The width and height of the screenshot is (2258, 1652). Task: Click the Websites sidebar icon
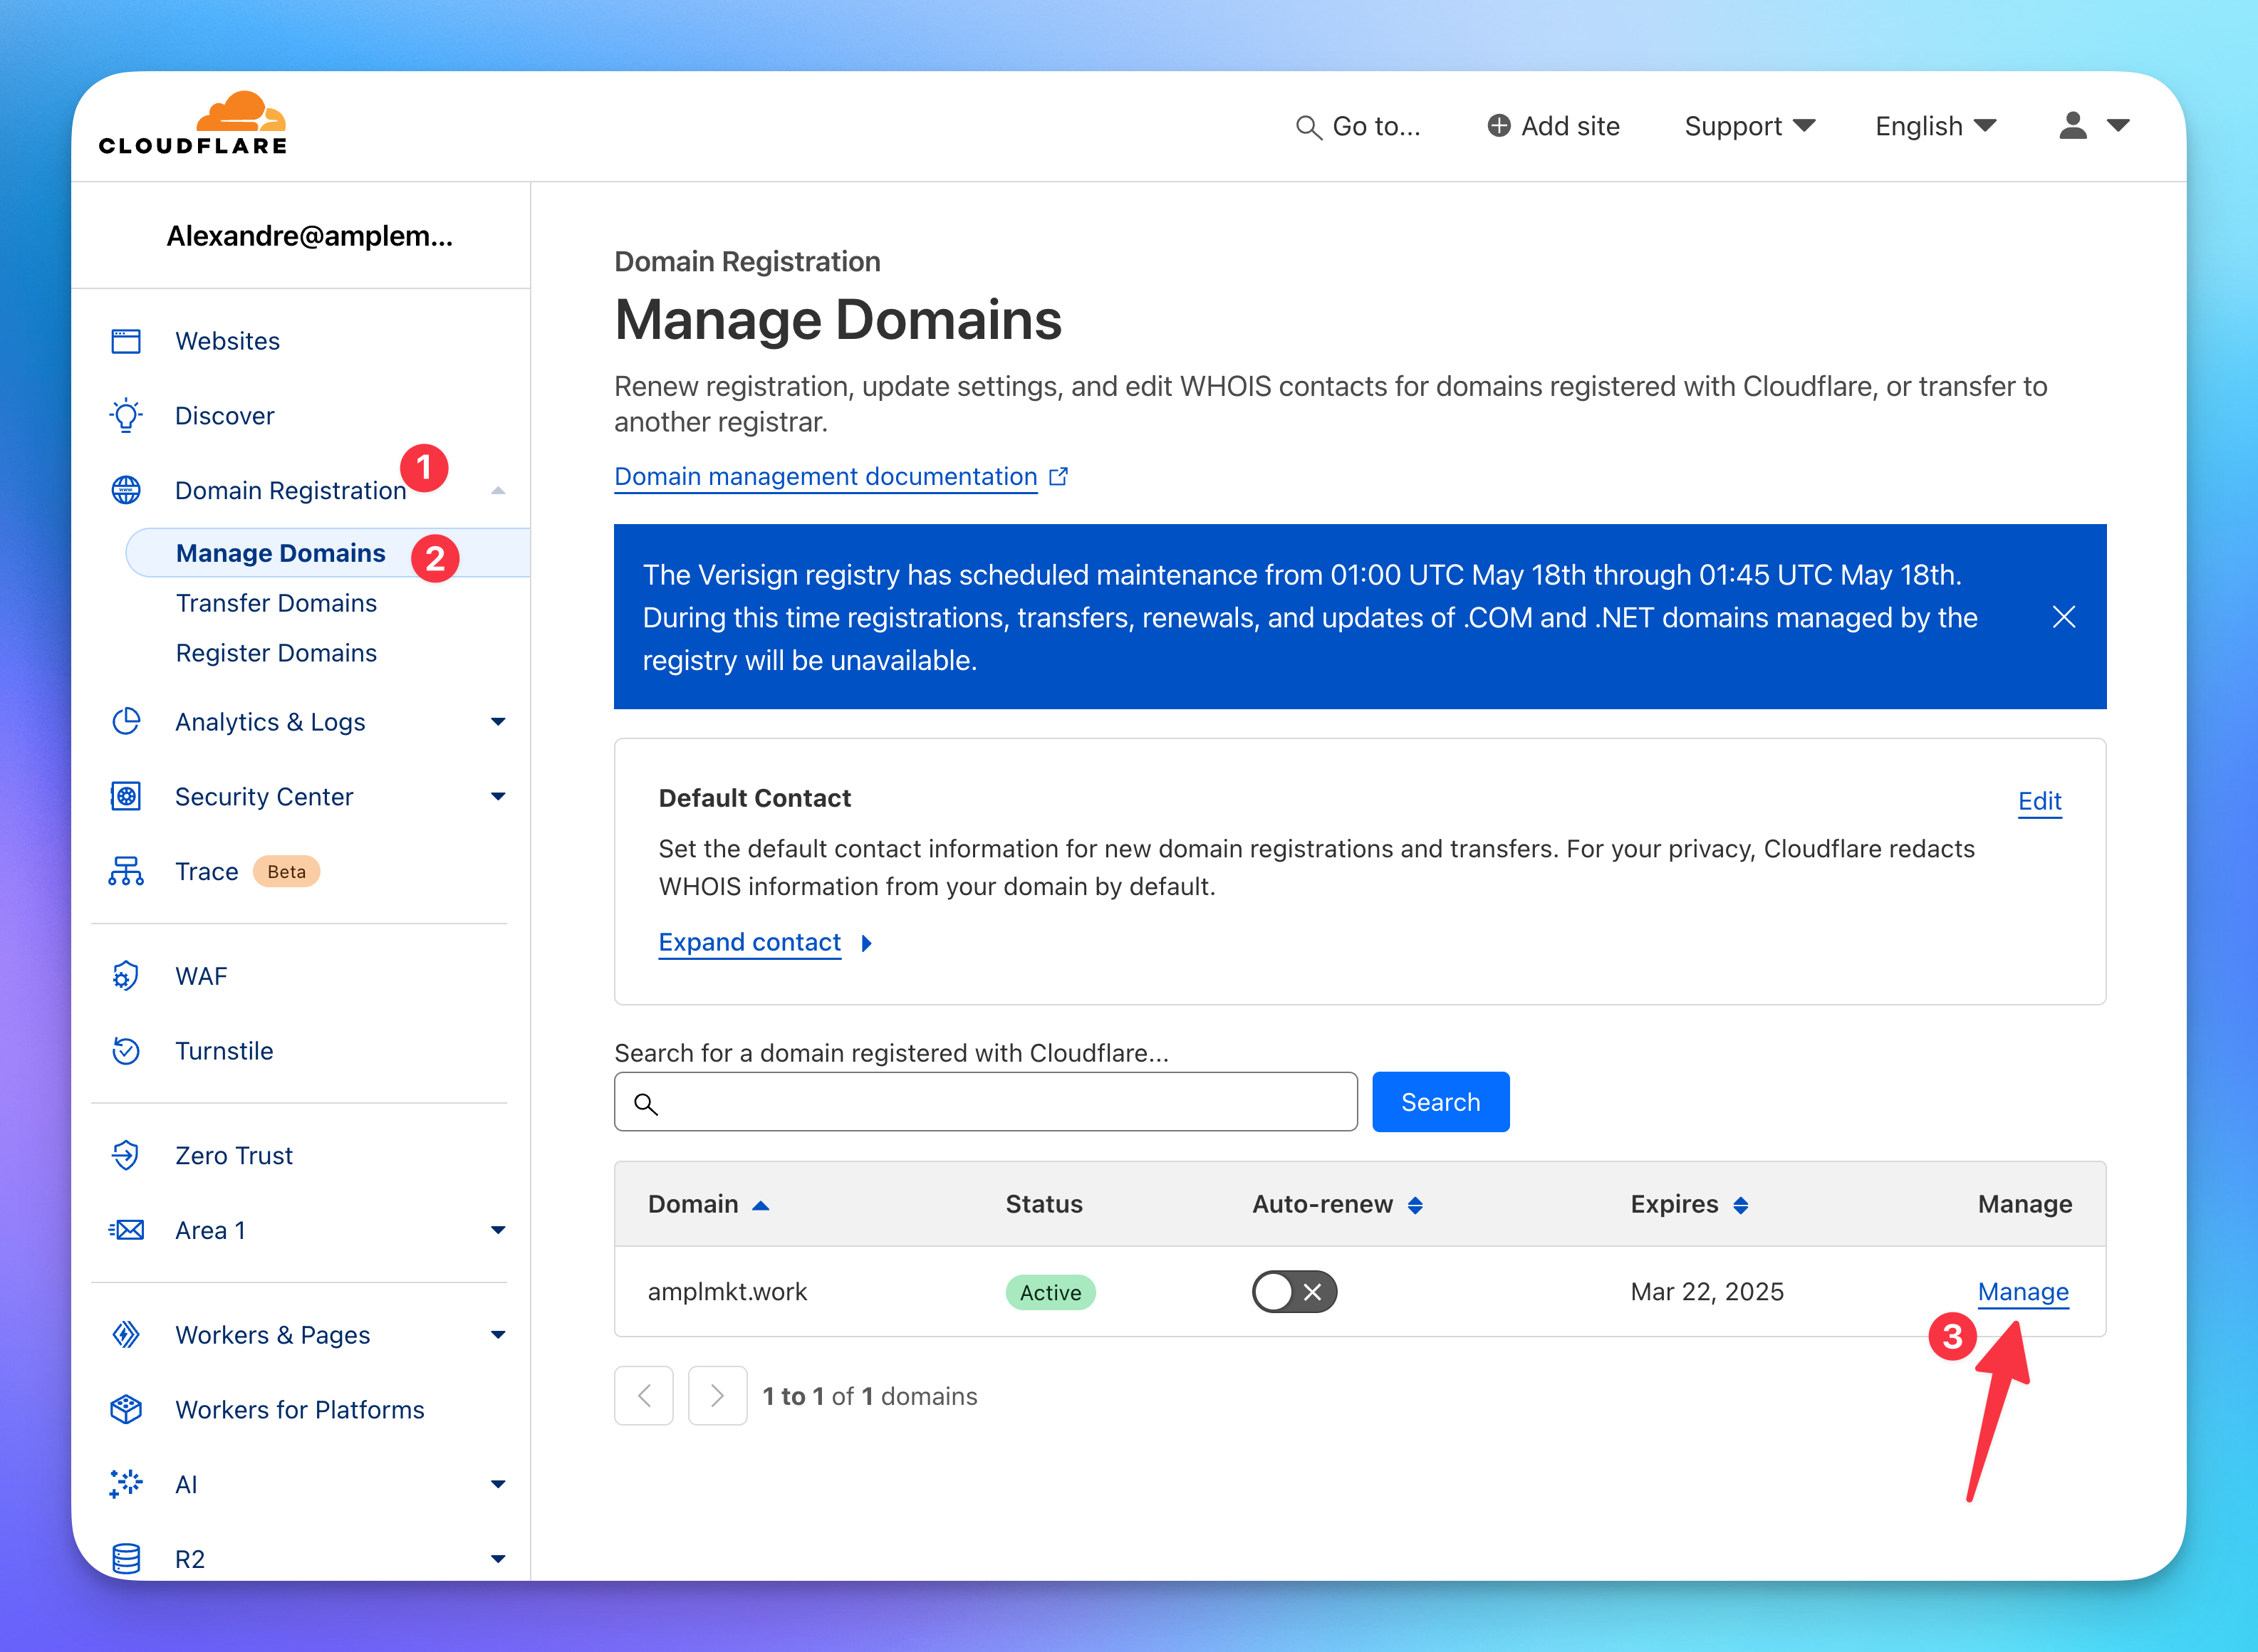[126, 341]
